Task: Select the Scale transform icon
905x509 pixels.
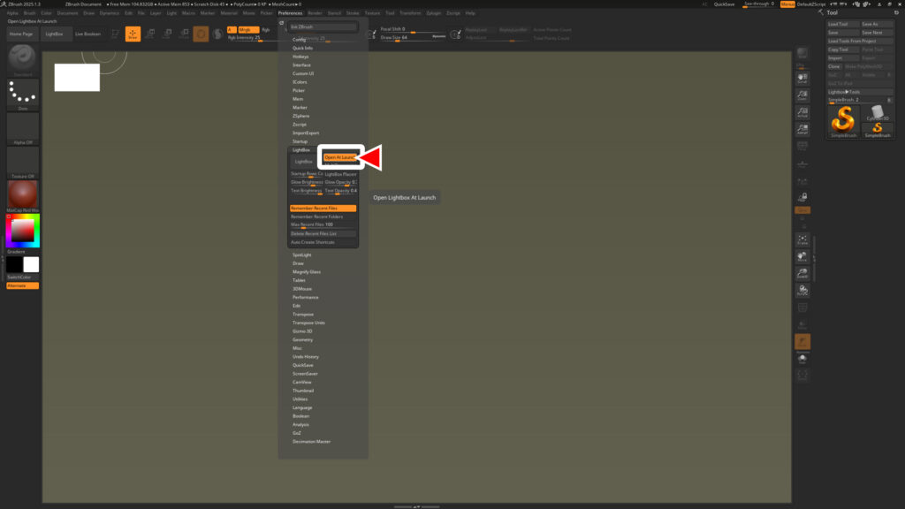Action: point(168,34)
